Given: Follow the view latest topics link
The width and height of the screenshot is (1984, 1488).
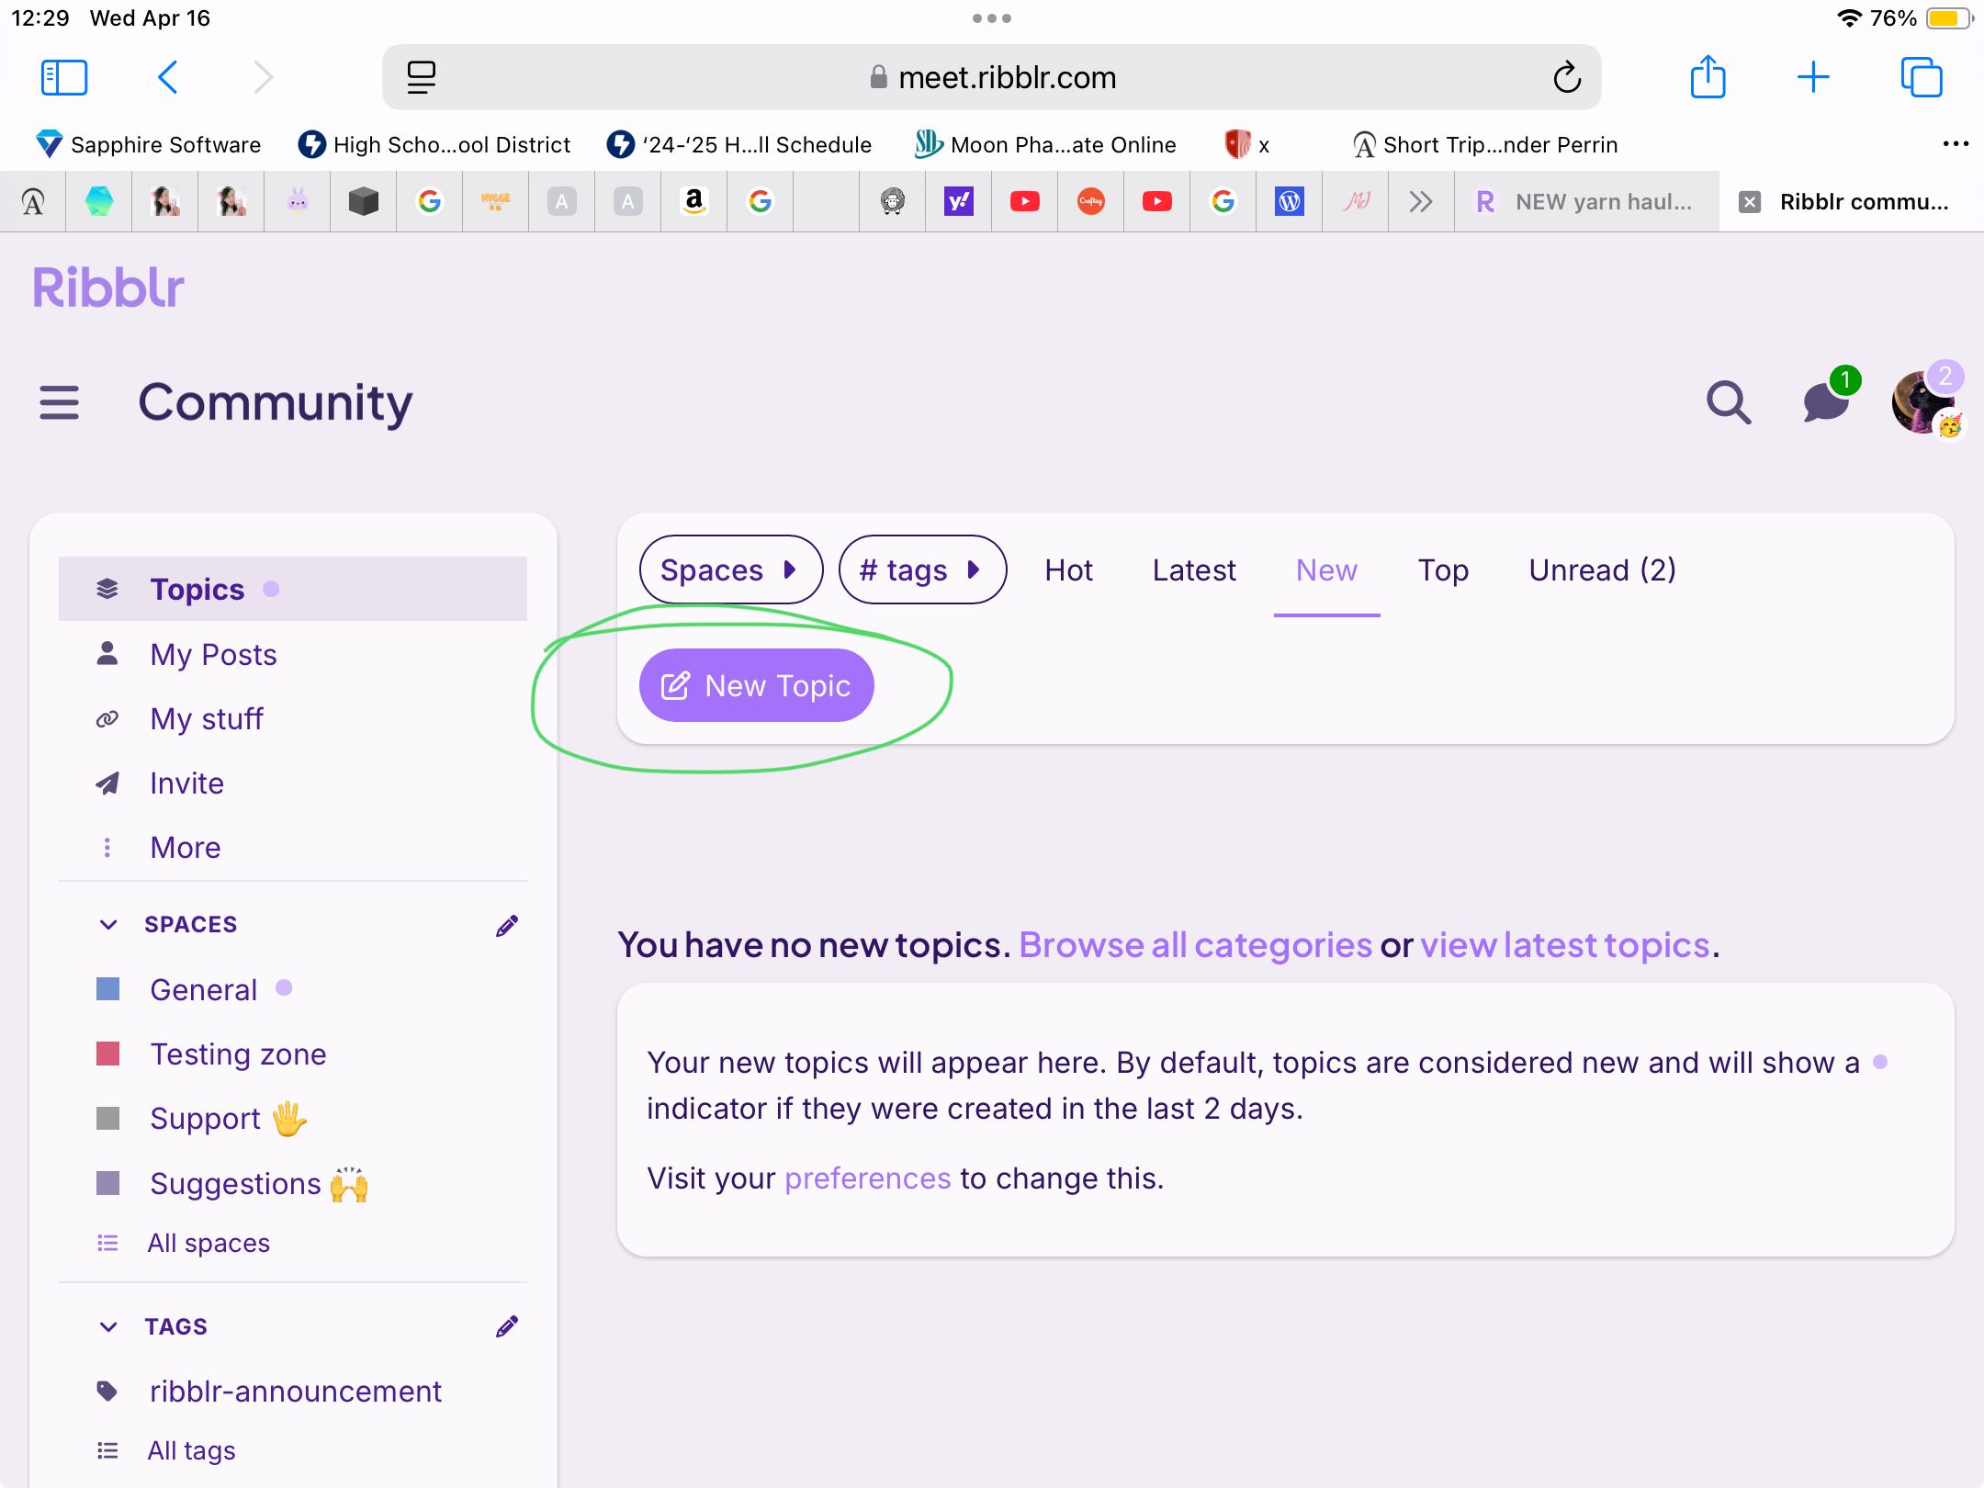Looking at the screenshot, I should tap(1565, 944).
